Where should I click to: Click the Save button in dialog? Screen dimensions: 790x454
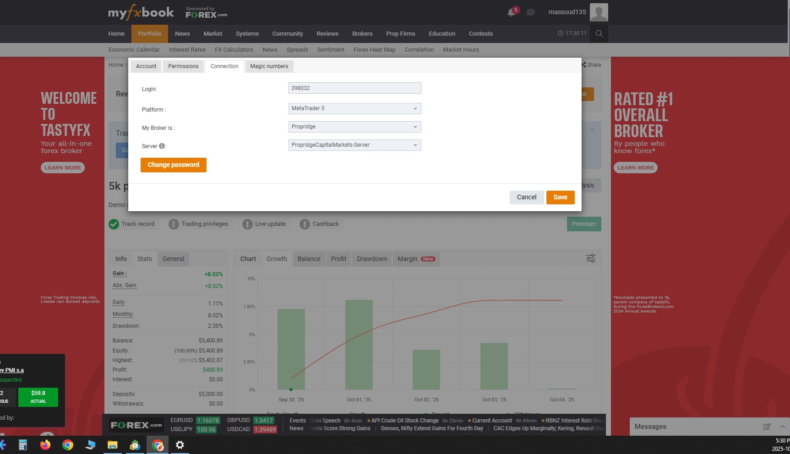click(560, 198)
